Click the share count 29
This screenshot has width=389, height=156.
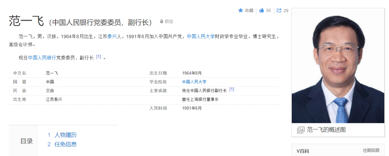point(286,11)
